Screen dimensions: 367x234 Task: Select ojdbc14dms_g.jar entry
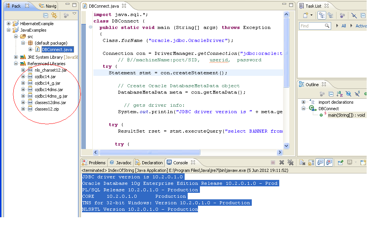[51, 96]
